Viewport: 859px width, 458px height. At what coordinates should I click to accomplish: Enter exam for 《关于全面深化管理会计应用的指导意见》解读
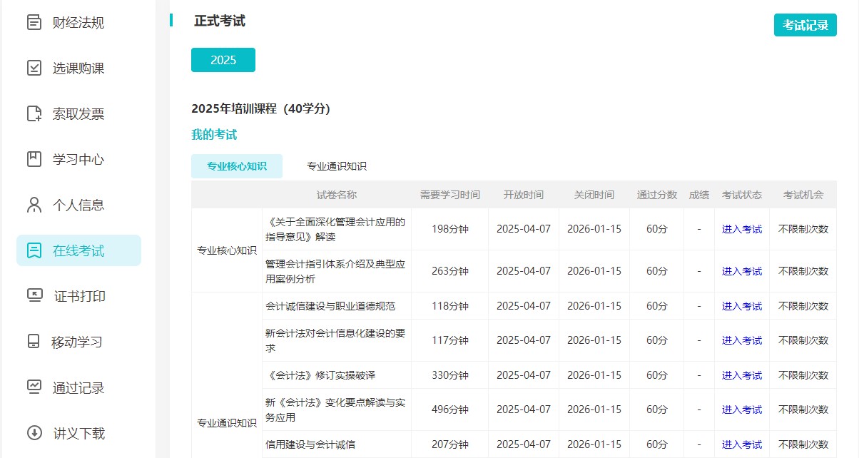click(741, 230)
